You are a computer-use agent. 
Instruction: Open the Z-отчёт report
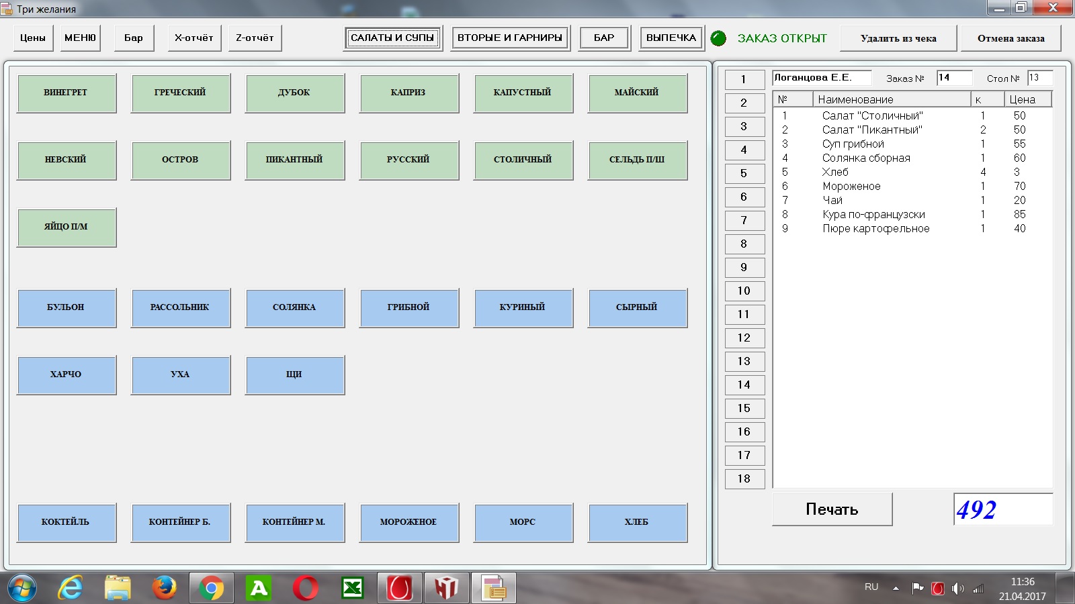point(255,38)
